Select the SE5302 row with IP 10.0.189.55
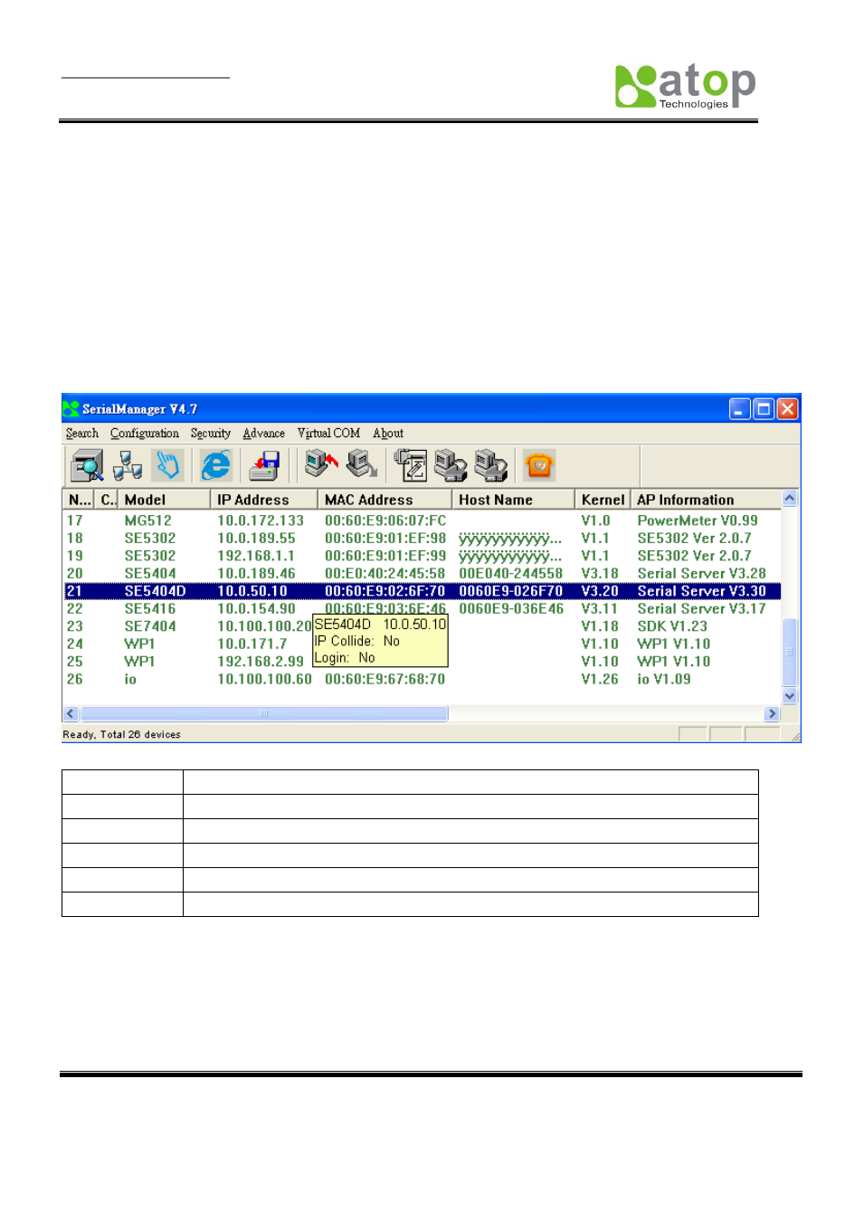864x1222 pixels. tap(422, 538)
